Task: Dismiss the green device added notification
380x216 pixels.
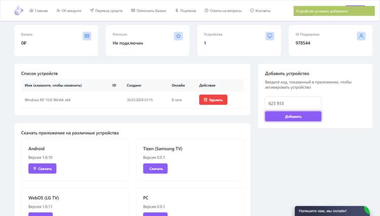Action: click(x=334, y=11)
